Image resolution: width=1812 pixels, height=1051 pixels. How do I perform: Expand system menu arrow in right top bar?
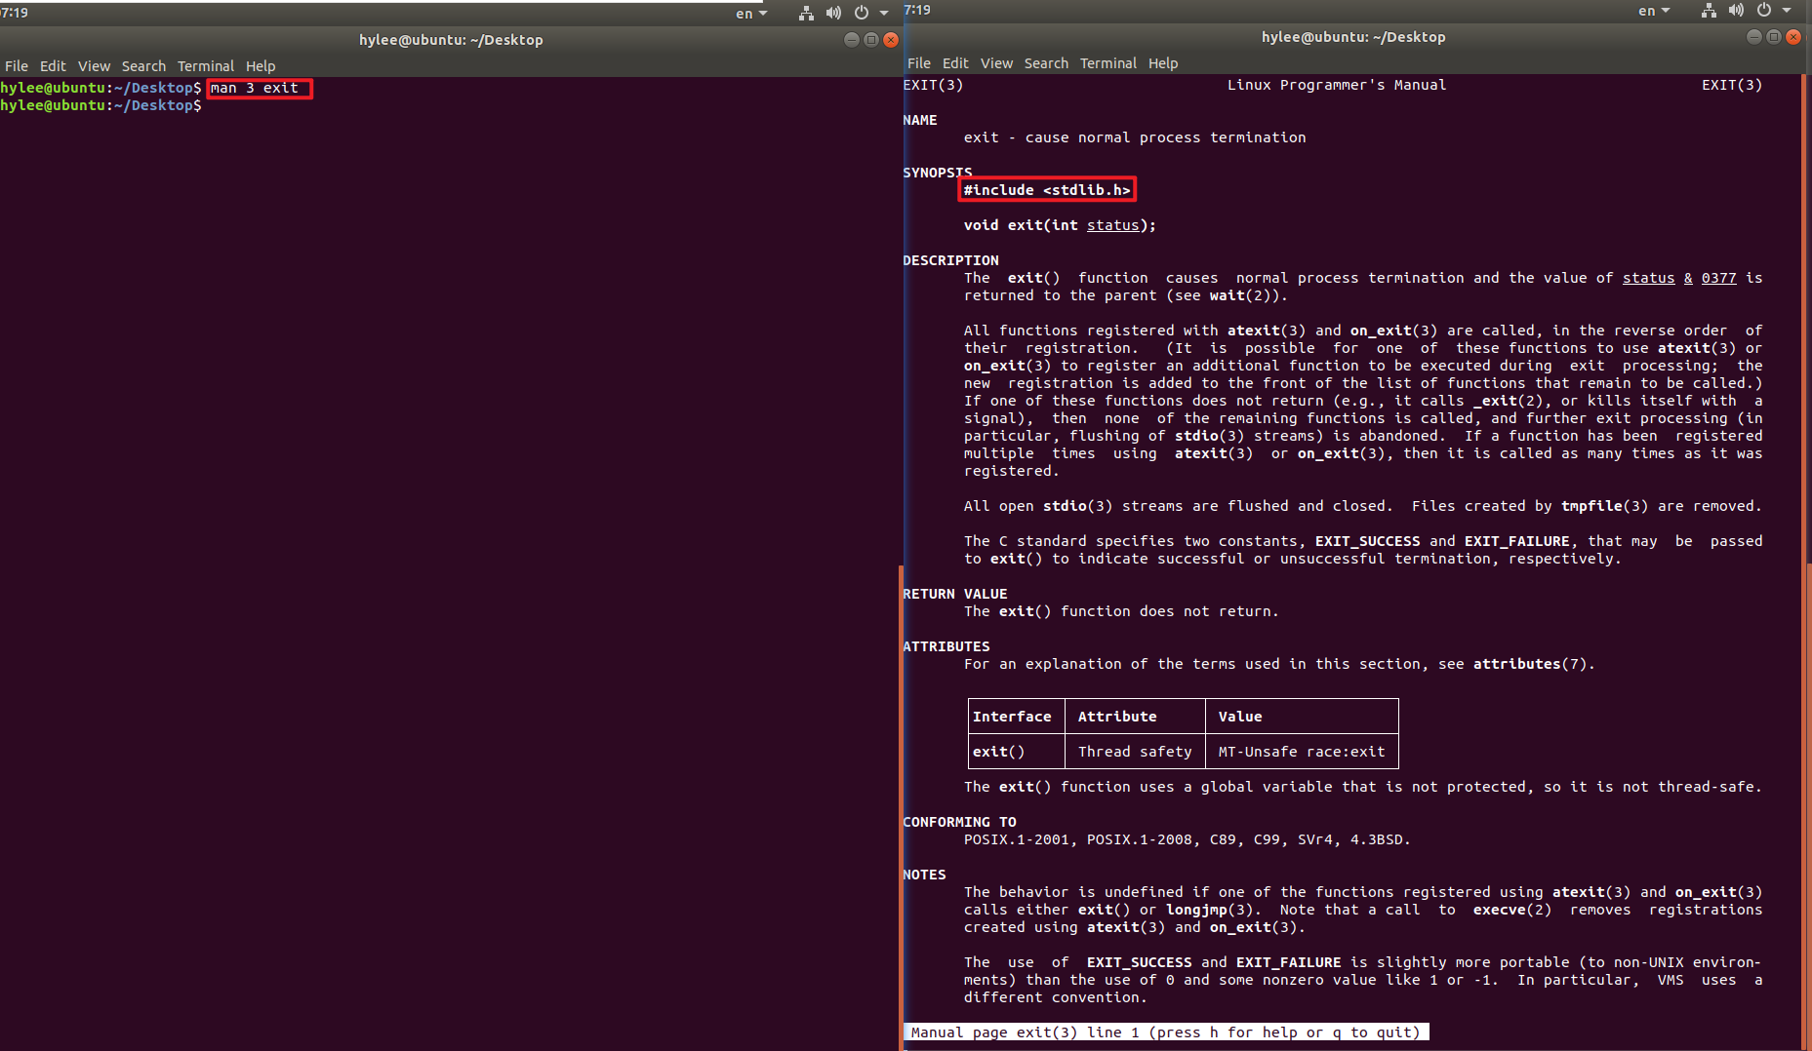click(x=1787, y=11)
